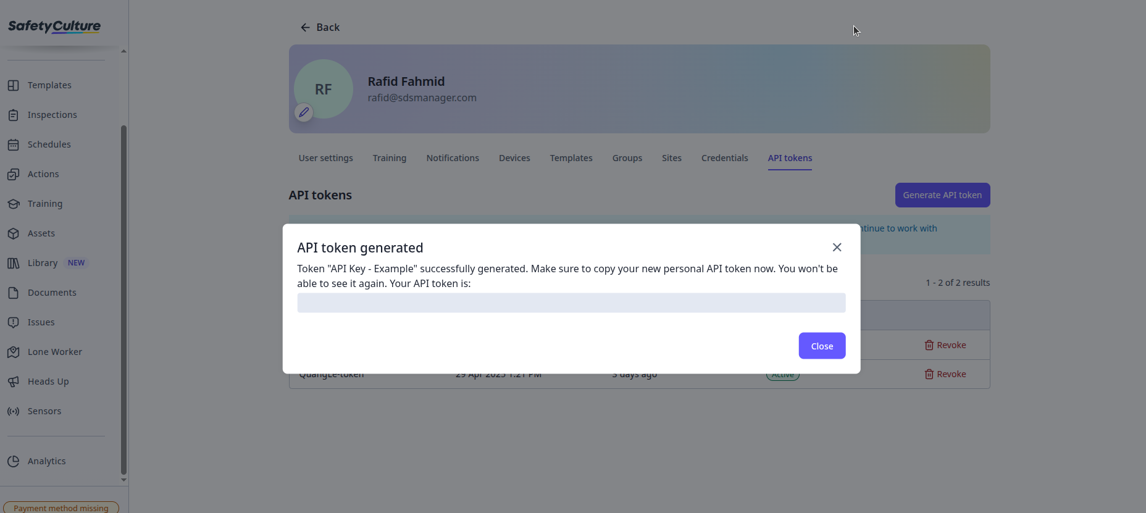This screenshot has height=513, width=1146.
Task: Switch to the Credentials tab
Action: [x=724, y=158]
